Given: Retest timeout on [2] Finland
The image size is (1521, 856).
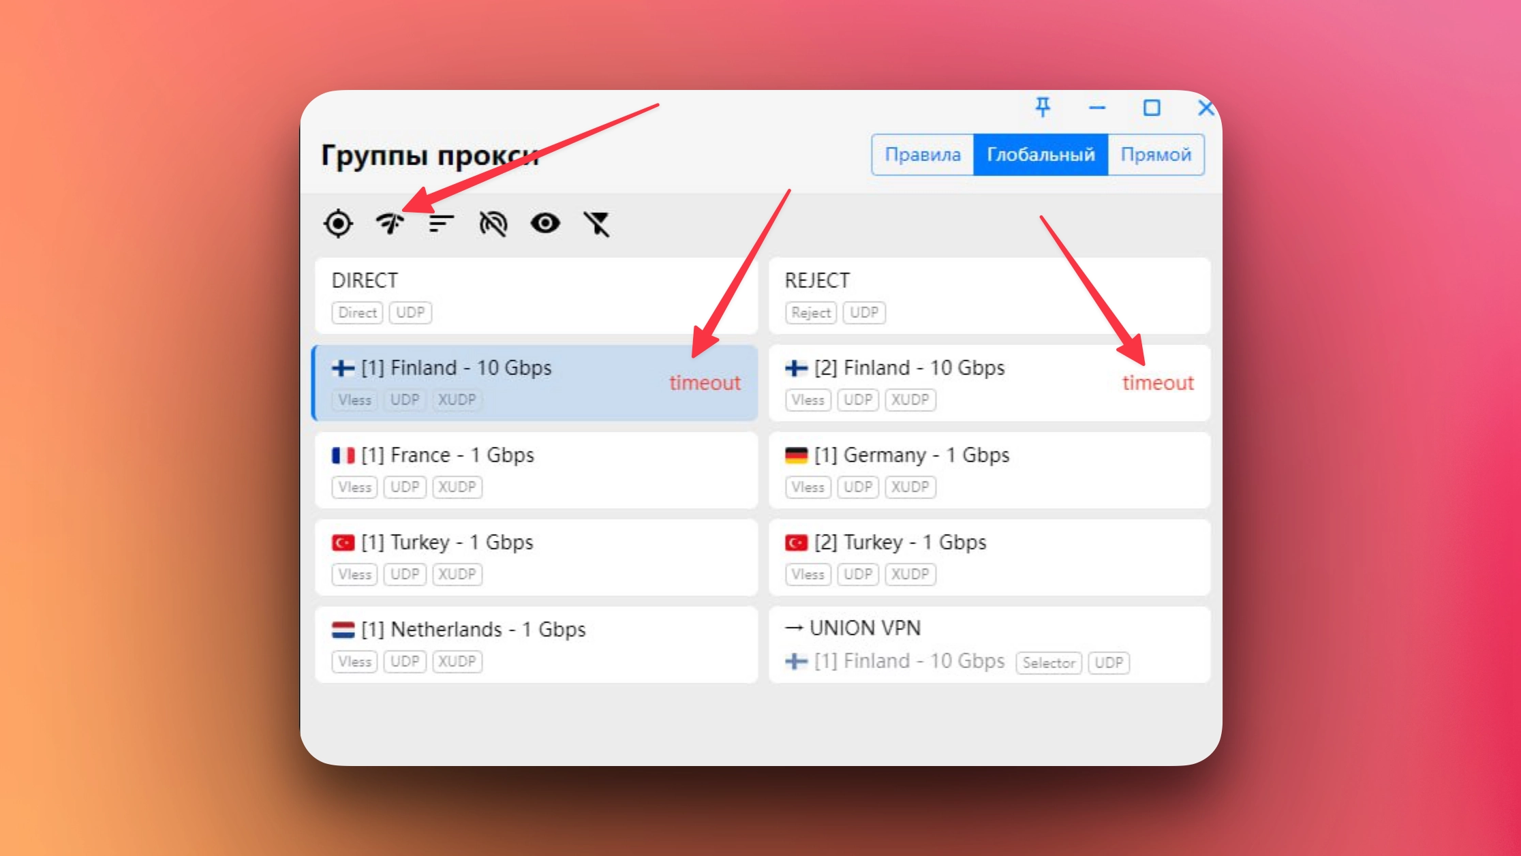Looking at the screenshot, I should tap(1158, 383).
